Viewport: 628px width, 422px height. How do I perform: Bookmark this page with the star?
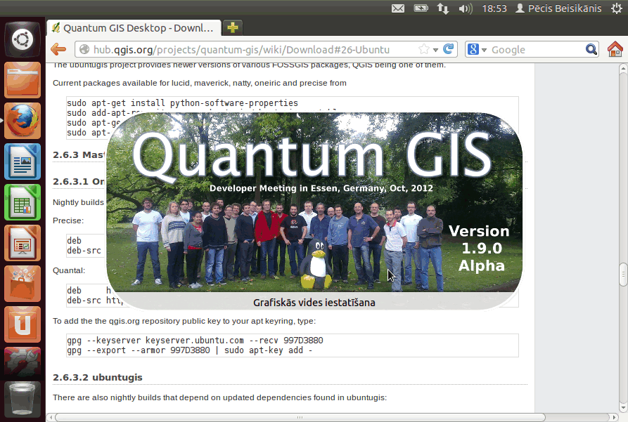[x=423, y=49]
